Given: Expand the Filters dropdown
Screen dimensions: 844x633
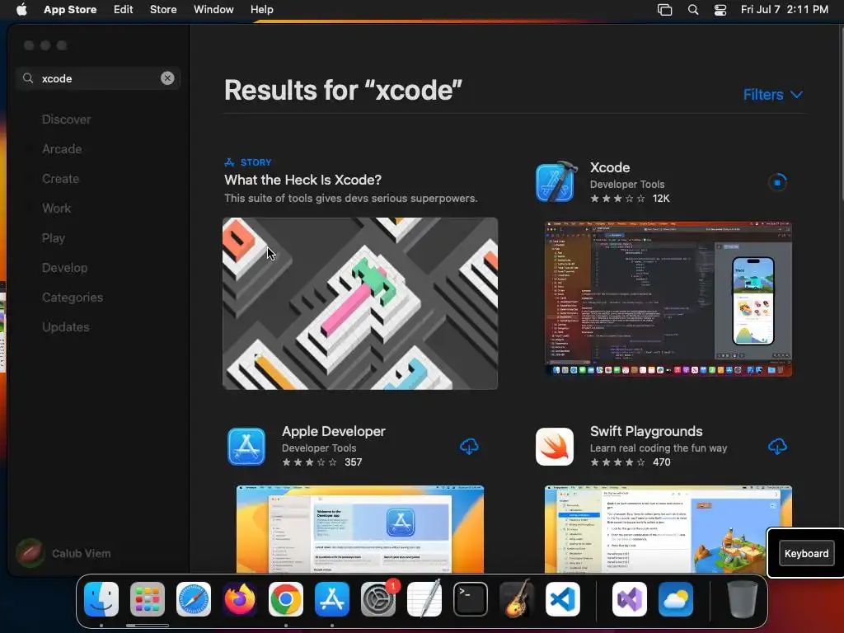Looking at the screenshot, I should click(x=773, y=95).
